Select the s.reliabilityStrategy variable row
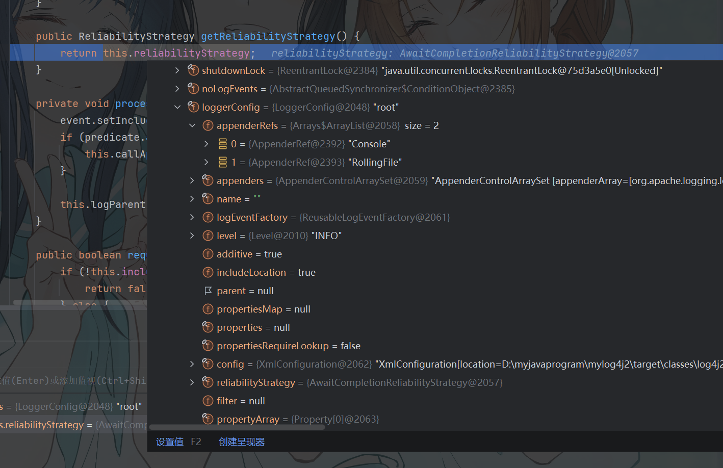Image resolution: width=723 pixels, height=468 pixels. point(73,425)
